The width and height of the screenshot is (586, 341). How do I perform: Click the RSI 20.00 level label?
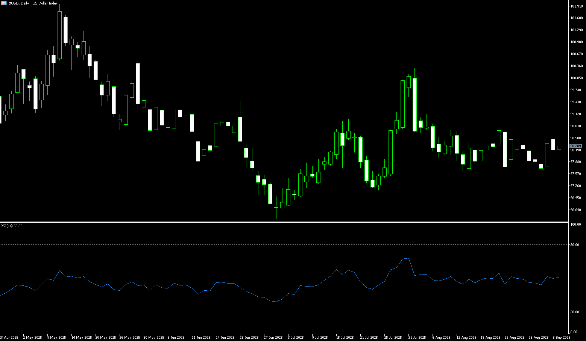(x=574, y=312)
